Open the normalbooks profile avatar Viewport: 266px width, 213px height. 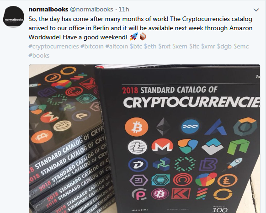click(x=14, y=16)
